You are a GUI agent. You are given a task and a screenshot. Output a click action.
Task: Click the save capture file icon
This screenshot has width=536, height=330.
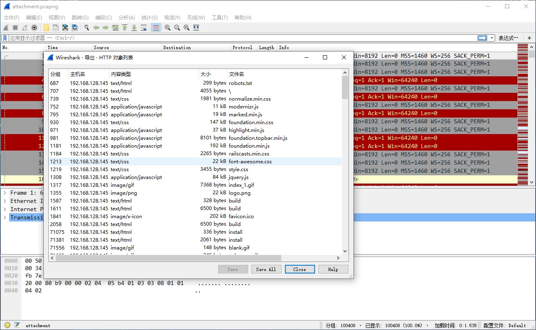pyautogui.click(x=56, y=28)
